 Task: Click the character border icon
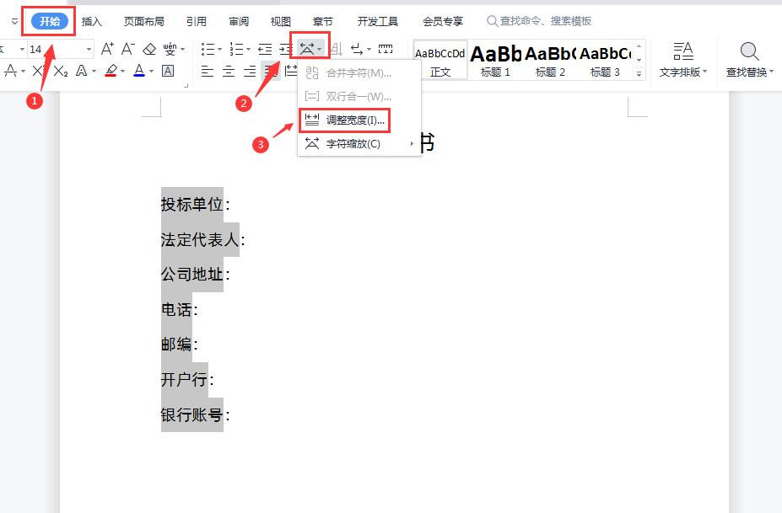(168, 72)
